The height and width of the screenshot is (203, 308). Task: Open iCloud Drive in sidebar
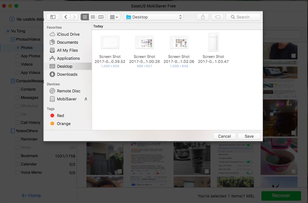pyautogui.click(x=68, y=34)
